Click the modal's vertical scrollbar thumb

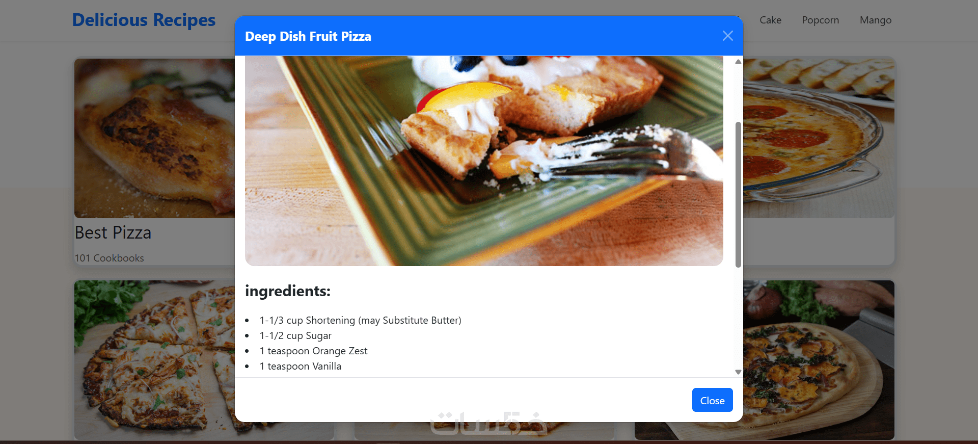(738, 194)
